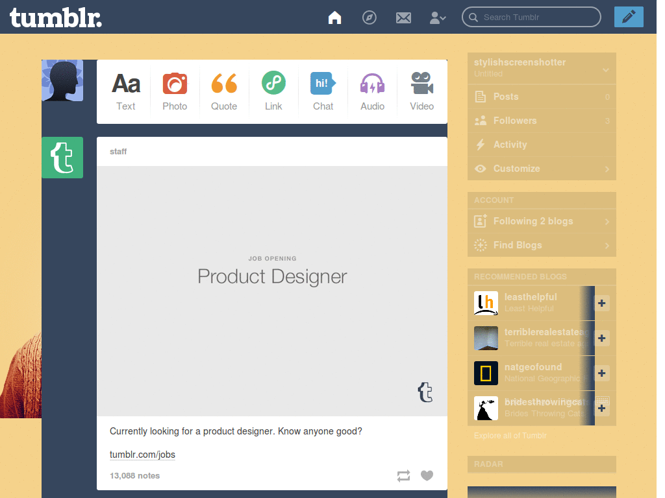Viewport: 665px width, 498px height.
Task: Click the Following blogs person icon
Action: [481, 221]
